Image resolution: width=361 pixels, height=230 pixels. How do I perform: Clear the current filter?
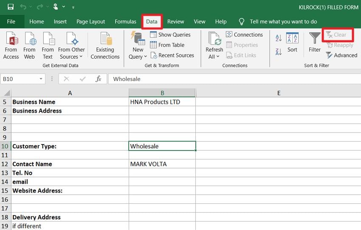click(x=336, y=35)
